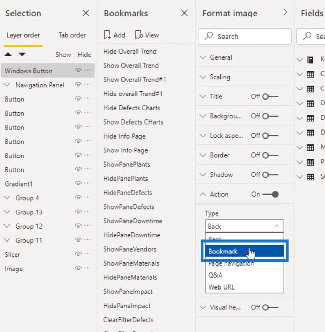
Task: Expand Group 11 in layer list
Action: (7, 240)
